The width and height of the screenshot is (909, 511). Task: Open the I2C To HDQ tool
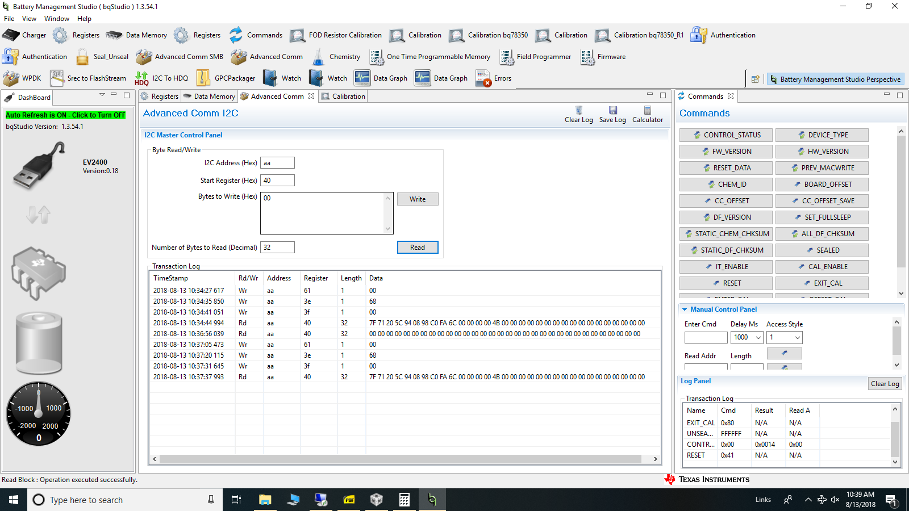click(x=161, y=78)
